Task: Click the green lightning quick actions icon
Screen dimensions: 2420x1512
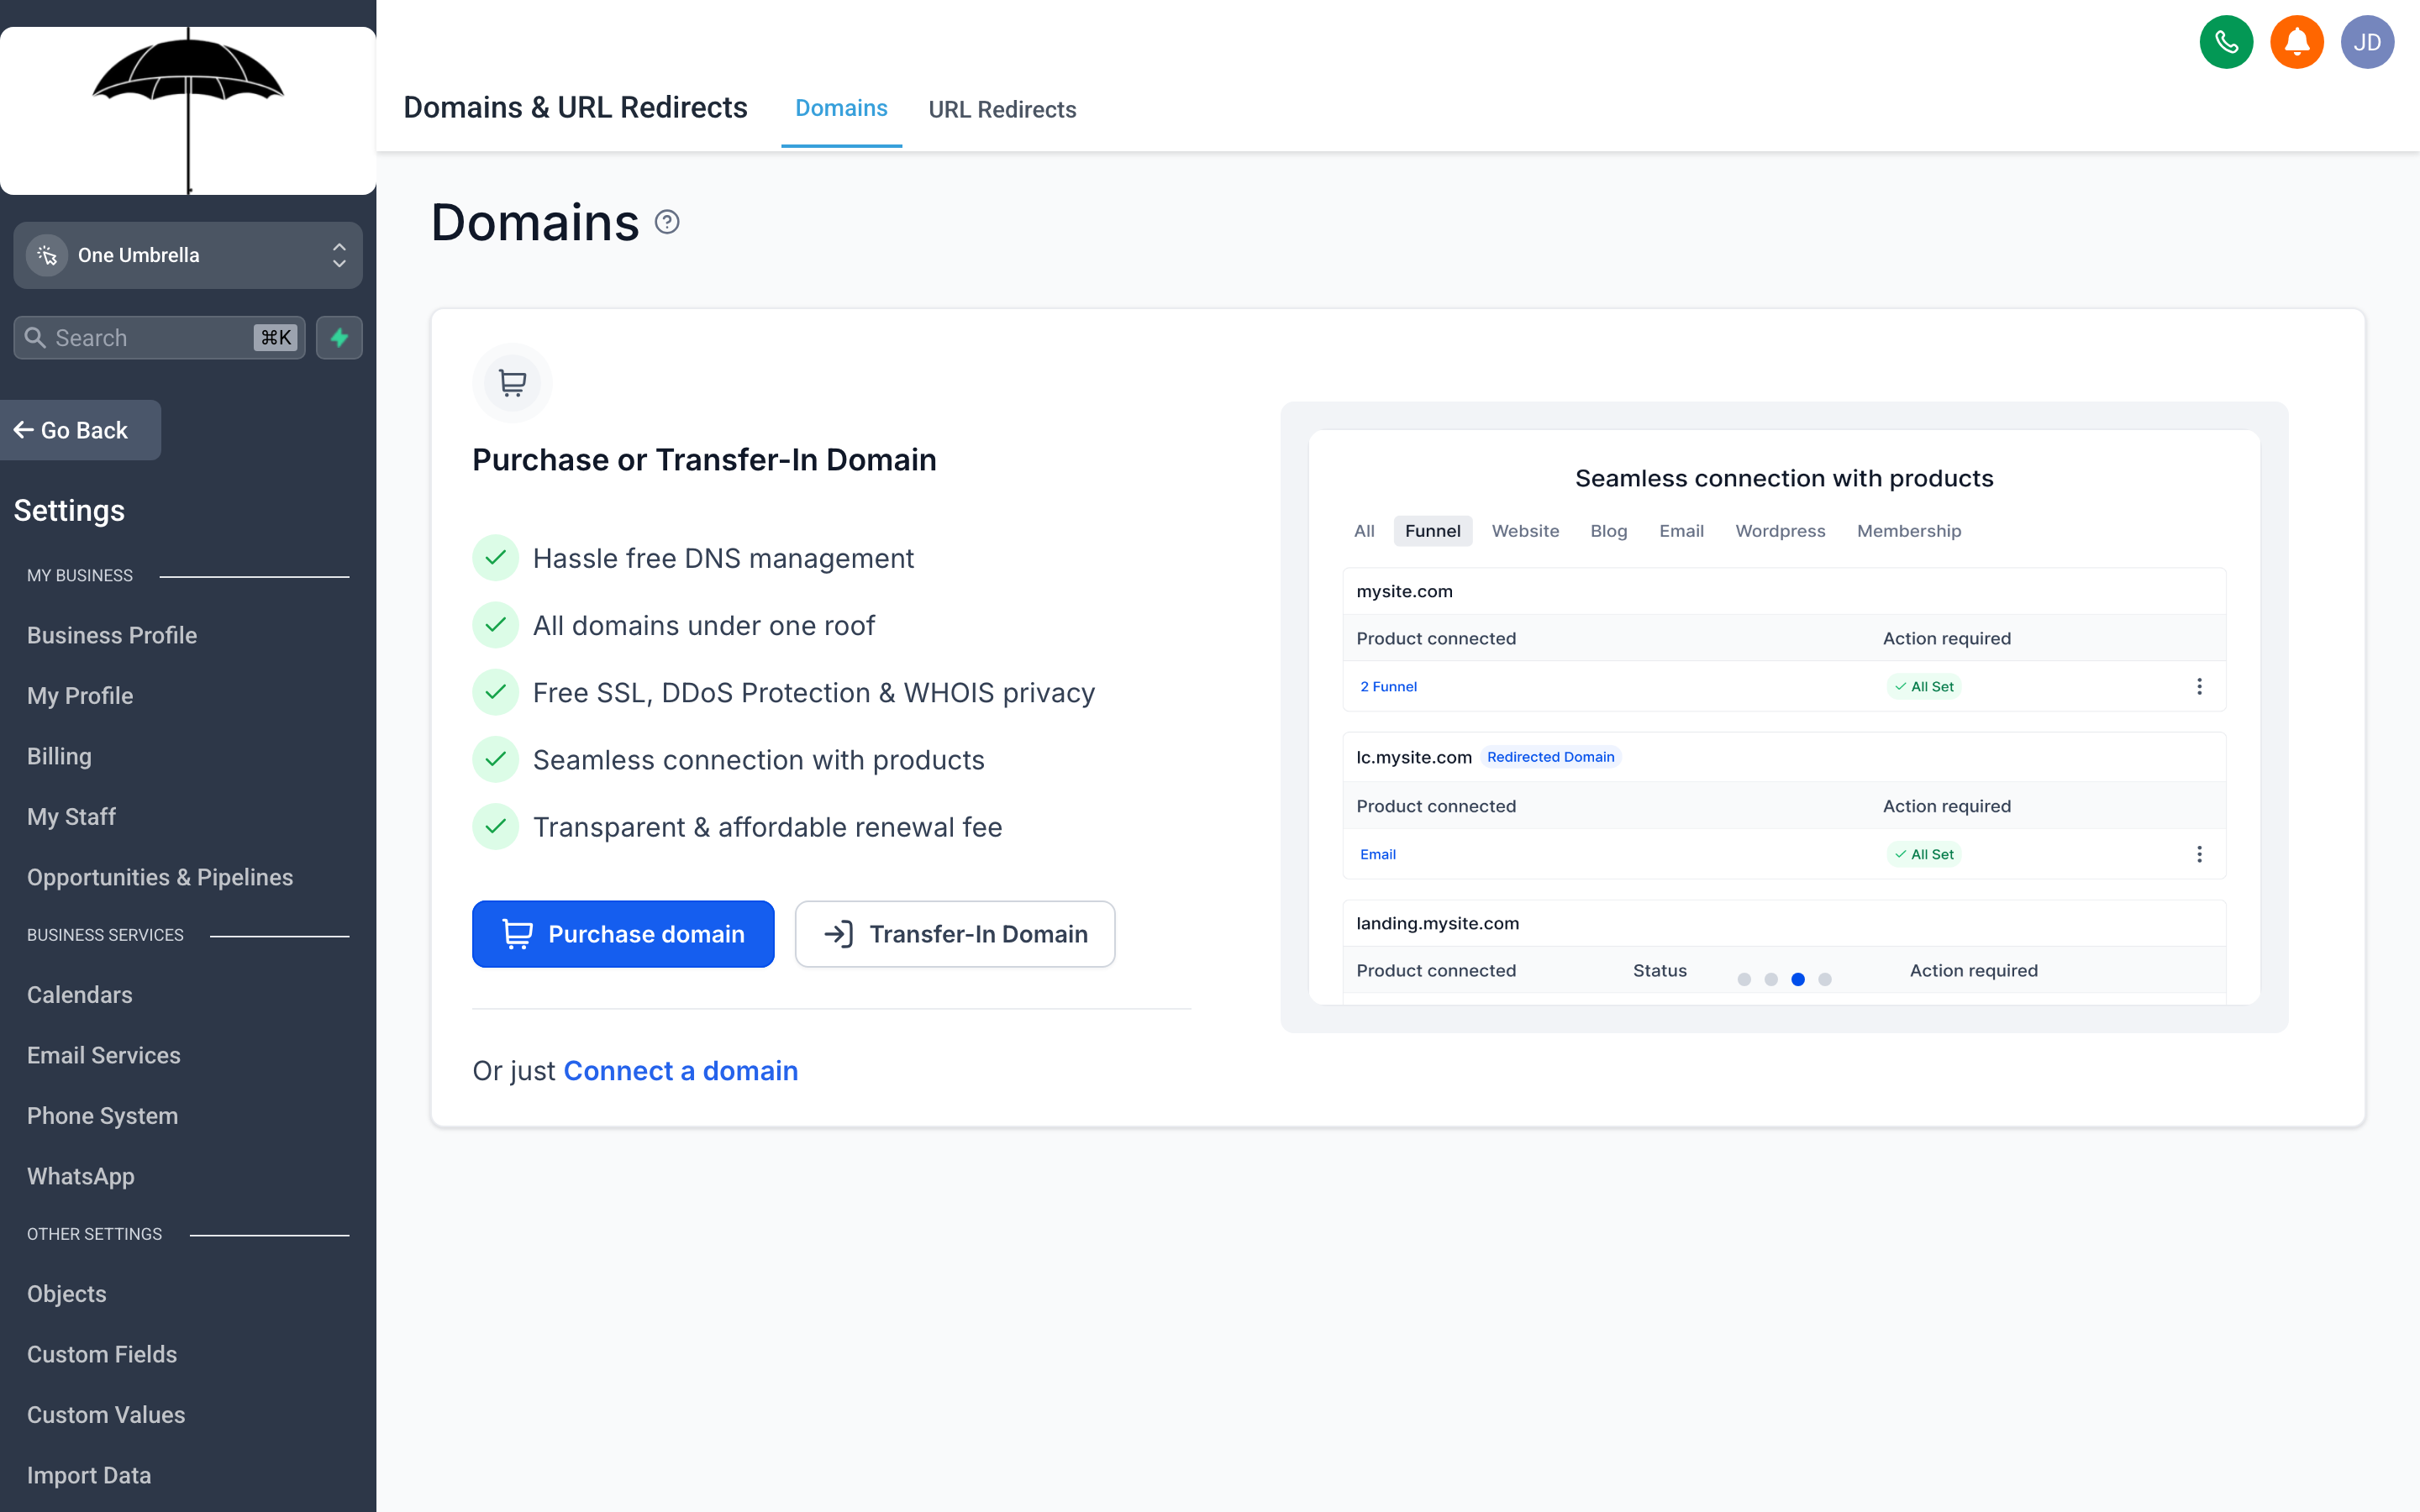Action: coord(339,338)
